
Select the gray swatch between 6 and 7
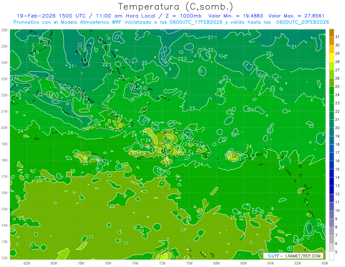pyautogui.click(x=331, y=239)
